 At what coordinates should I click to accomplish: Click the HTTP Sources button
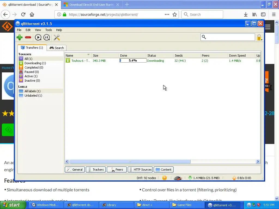[x=140, y=170]
